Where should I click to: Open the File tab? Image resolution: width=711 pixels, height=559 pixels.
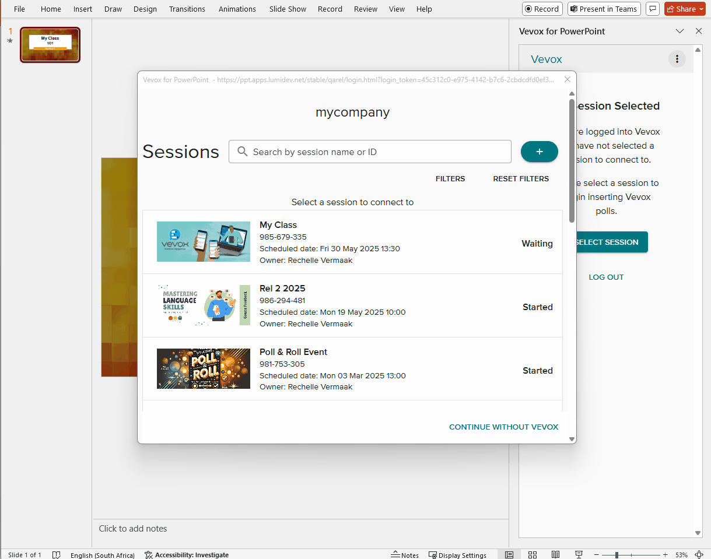point(19,9)
